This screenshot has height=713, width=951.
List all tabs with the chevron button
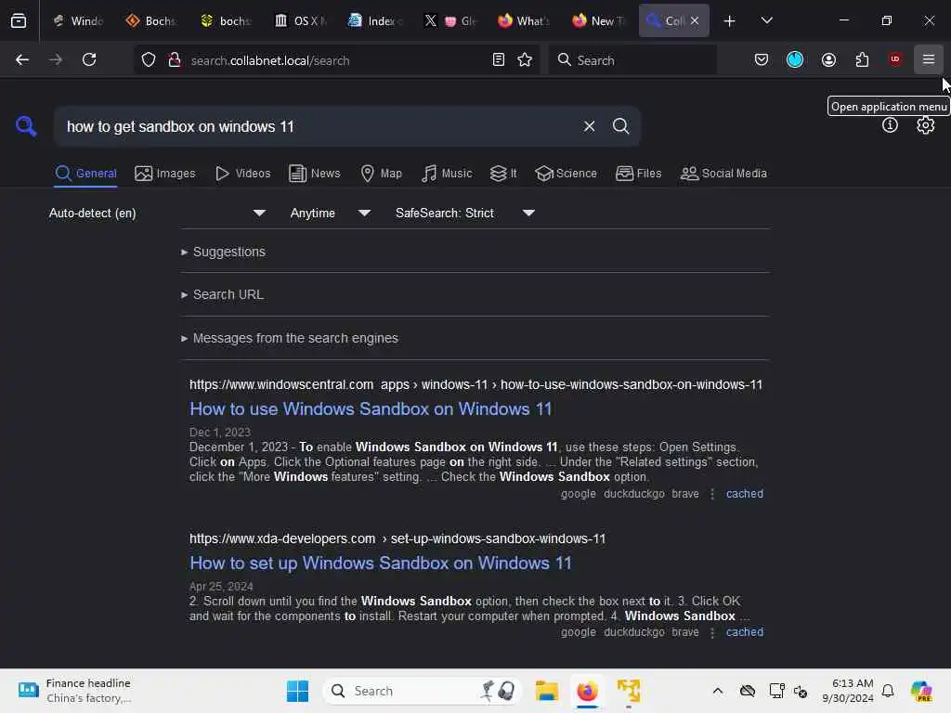coord(766,20)
